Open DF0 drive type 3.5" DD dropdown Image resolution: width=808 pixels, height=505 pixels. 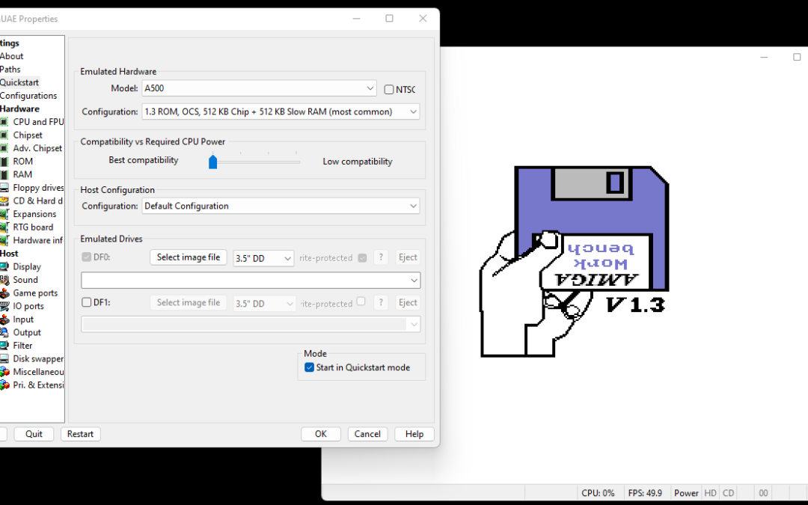pyautogui.click(x=264, y=258)
